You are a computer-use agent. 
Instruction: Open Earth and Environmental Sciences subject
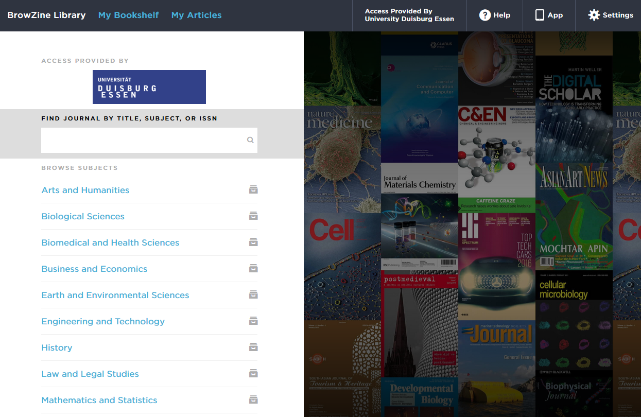(x=115, y=295)
